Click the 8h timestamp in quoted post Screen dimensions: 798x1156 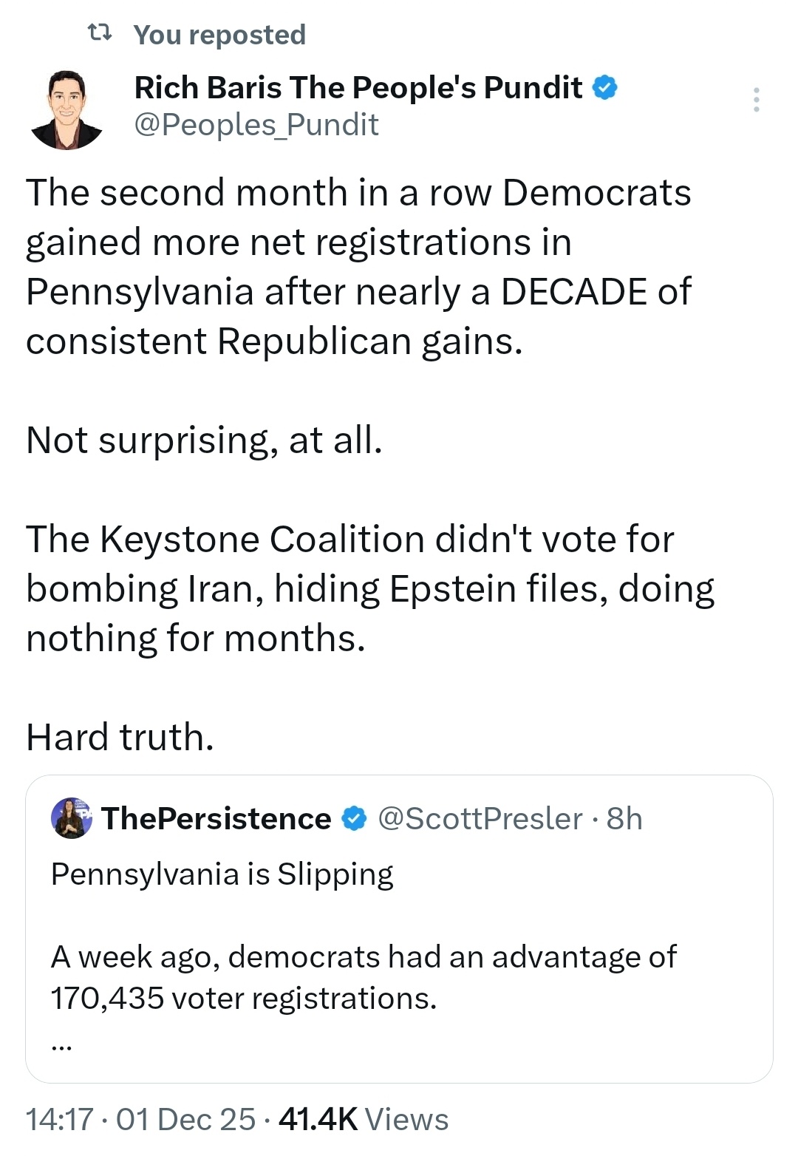624,819
